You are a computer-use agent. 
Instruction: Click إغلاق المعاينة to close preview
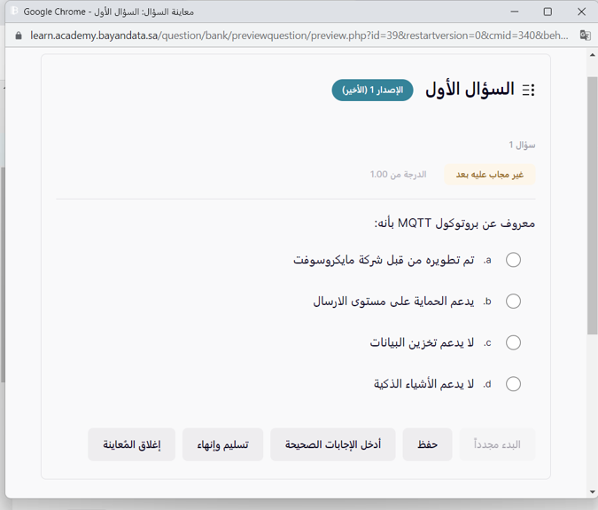(x=131, y=445)
